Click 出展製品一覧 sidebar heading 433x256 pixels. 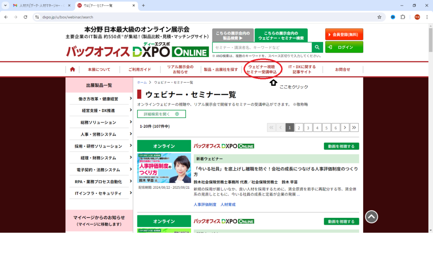(x=99, y=85)
